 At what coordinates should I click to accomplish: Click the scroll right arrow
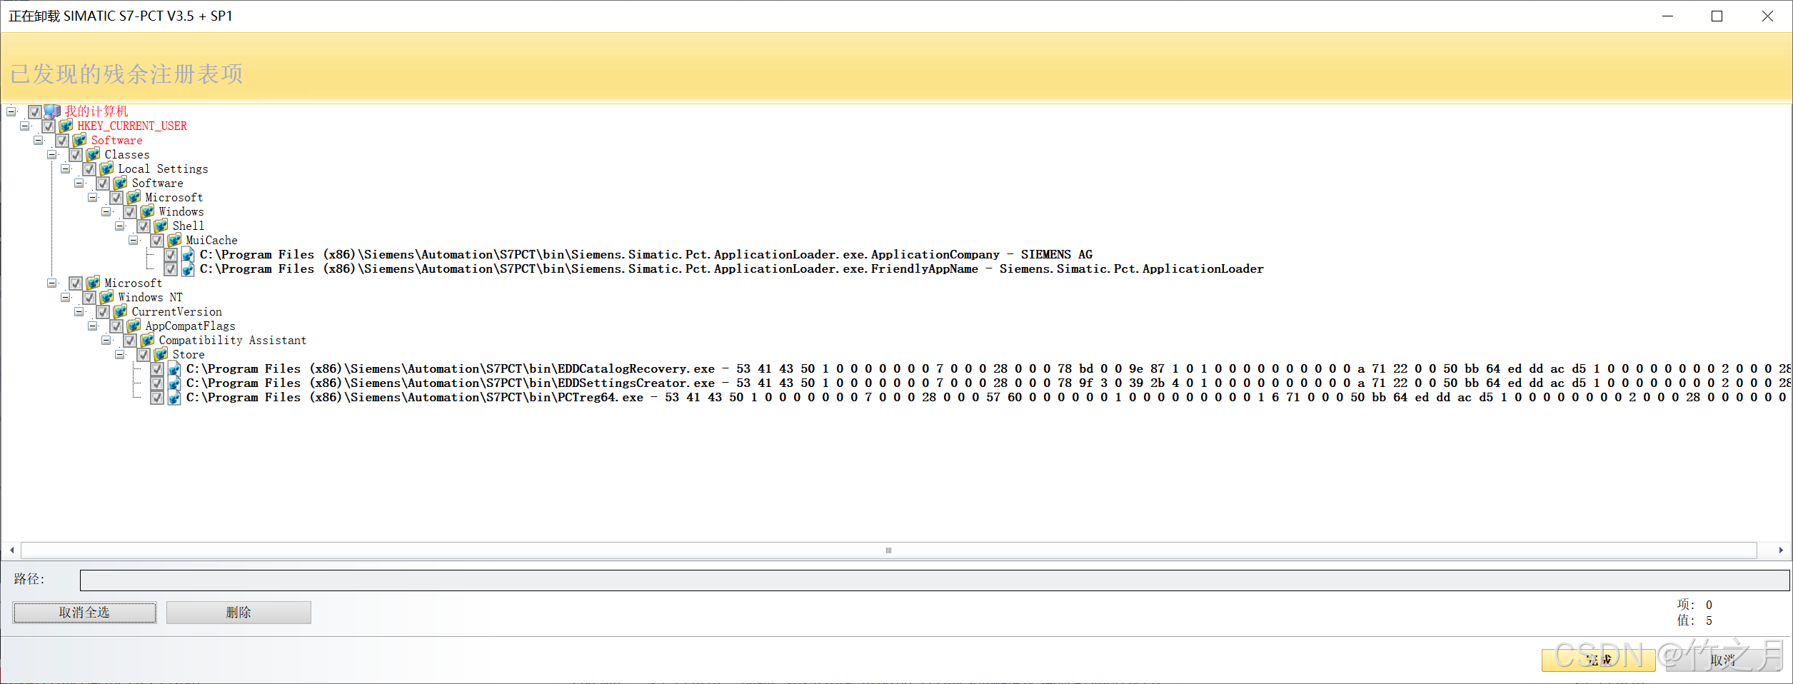(1781, 550)
